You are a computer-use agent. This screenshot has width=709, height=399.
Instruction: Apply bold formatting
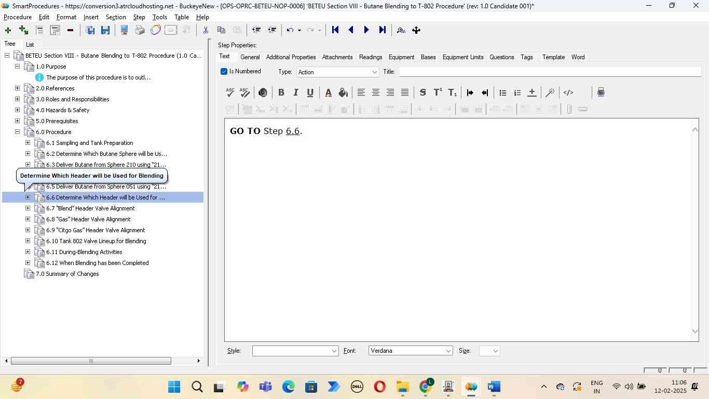pos(281,92)
